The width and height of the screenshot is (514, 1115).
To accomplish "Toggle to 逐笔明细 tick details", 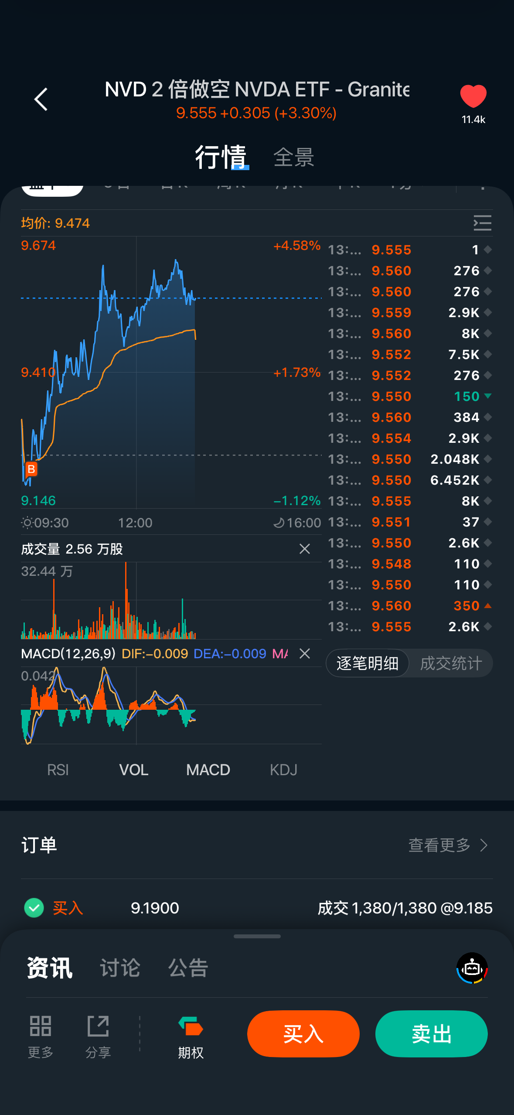I will tap(368, 663).
